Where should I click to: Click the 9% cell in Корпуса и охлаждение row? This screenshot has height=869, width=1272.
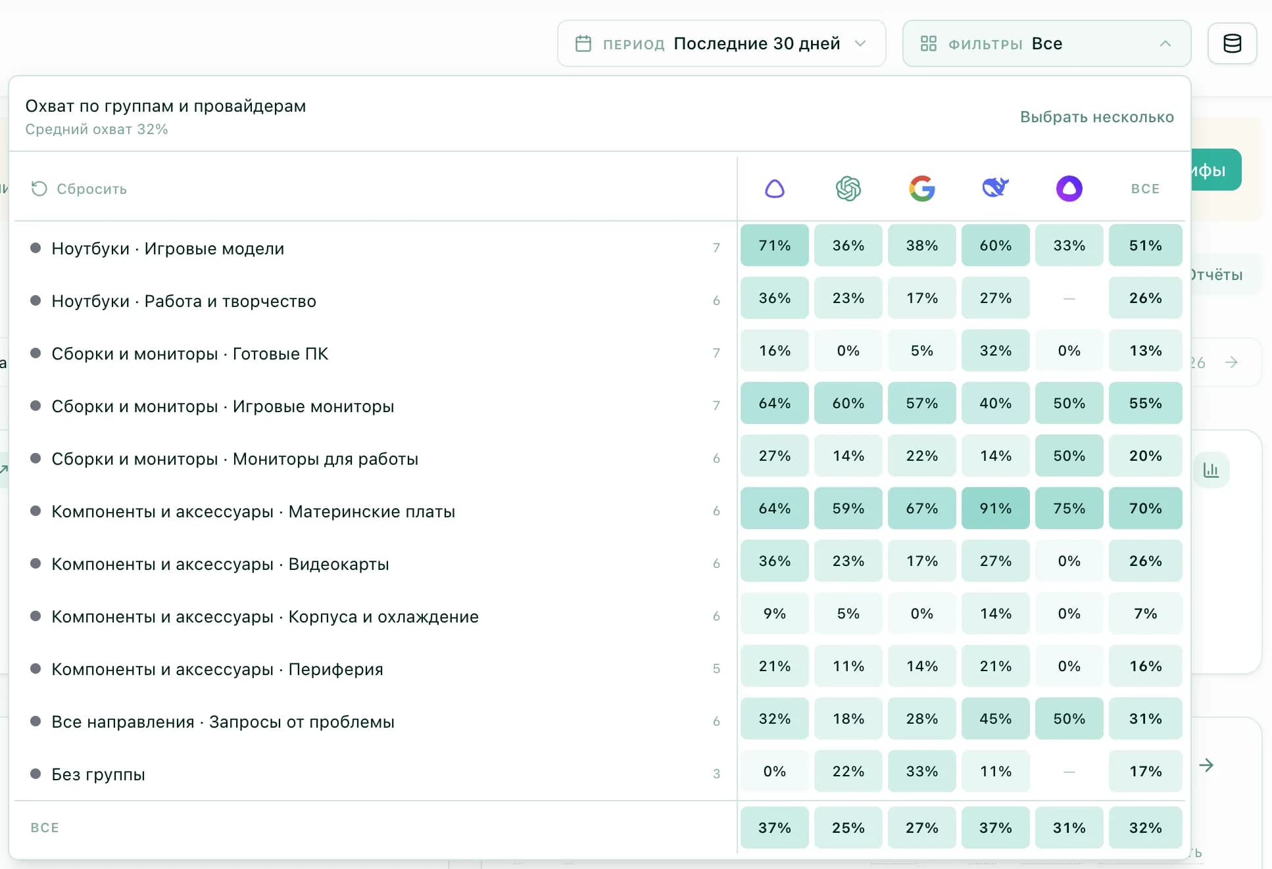coord(775,613)
